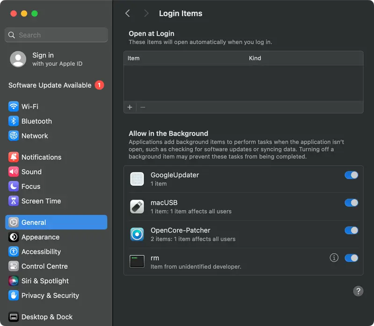
Task: Show info for the rm item
Action: point(334,257)
